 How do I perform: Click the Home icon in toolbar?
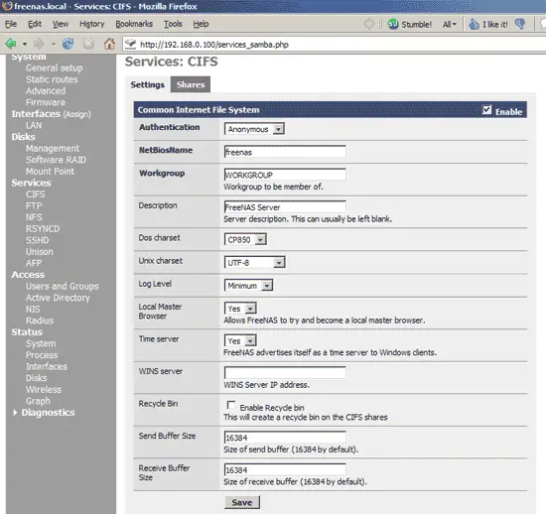tap(109, 44)
